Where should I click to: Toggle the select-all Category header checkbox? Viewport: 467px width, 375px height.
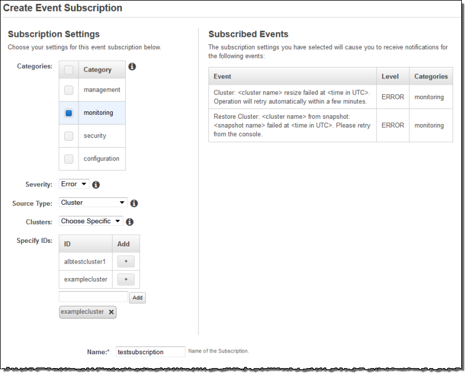pos(69,70)
